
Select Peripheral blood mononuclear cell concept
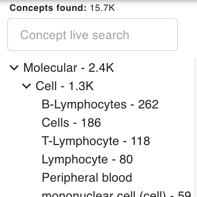[116, 185]
